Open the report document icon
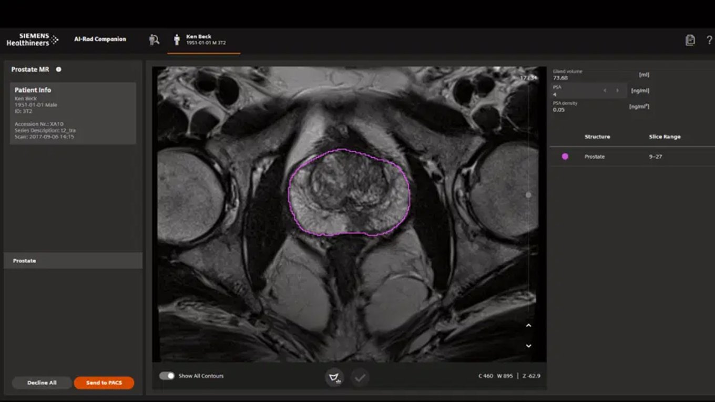This screenshot has width=715, height=402. tap(690, 39)
